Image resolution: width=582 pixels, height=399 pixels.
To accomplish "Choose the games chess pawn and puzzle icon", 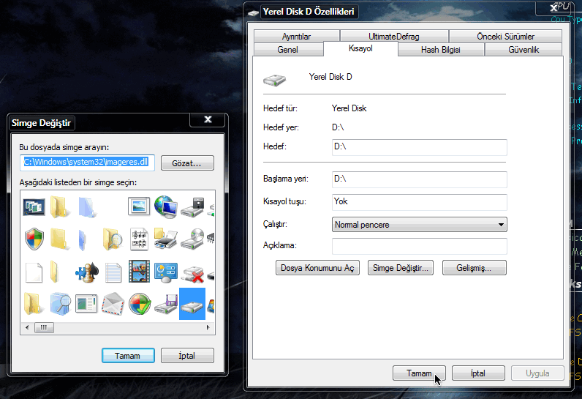I will click(x=87, y=272).
